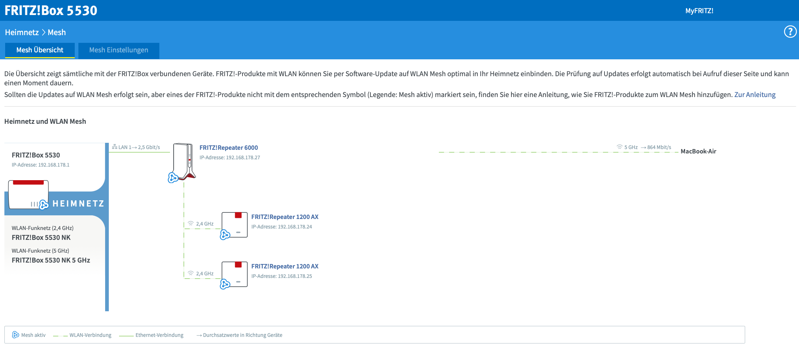Click mesh badge on FRITZ!Box router image
Screen dimensions: 799x353
click(x=44, y=204)
